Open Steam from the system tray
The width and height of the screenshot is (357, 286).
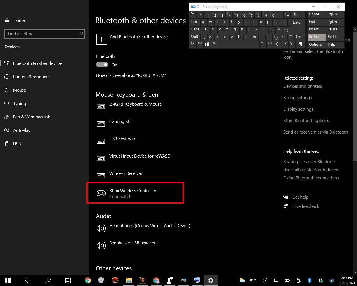[332, 280]
